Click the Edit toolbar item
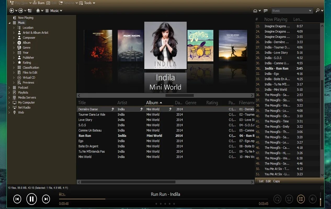 click(52, 3)
